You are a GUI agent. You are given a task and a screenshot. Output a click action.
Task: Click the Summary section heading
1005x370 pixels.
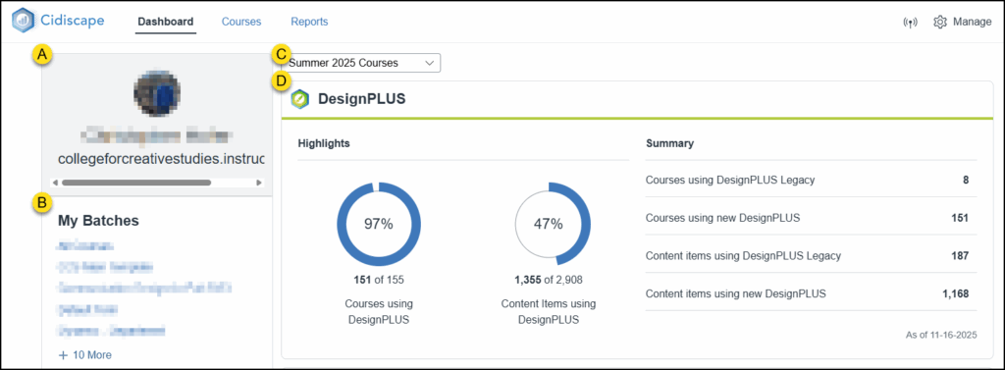pyautogui.click(x=669, y=143)
